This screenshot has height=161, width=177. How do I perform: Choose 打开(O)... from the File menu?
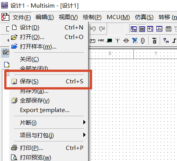(x=49, y=37)
